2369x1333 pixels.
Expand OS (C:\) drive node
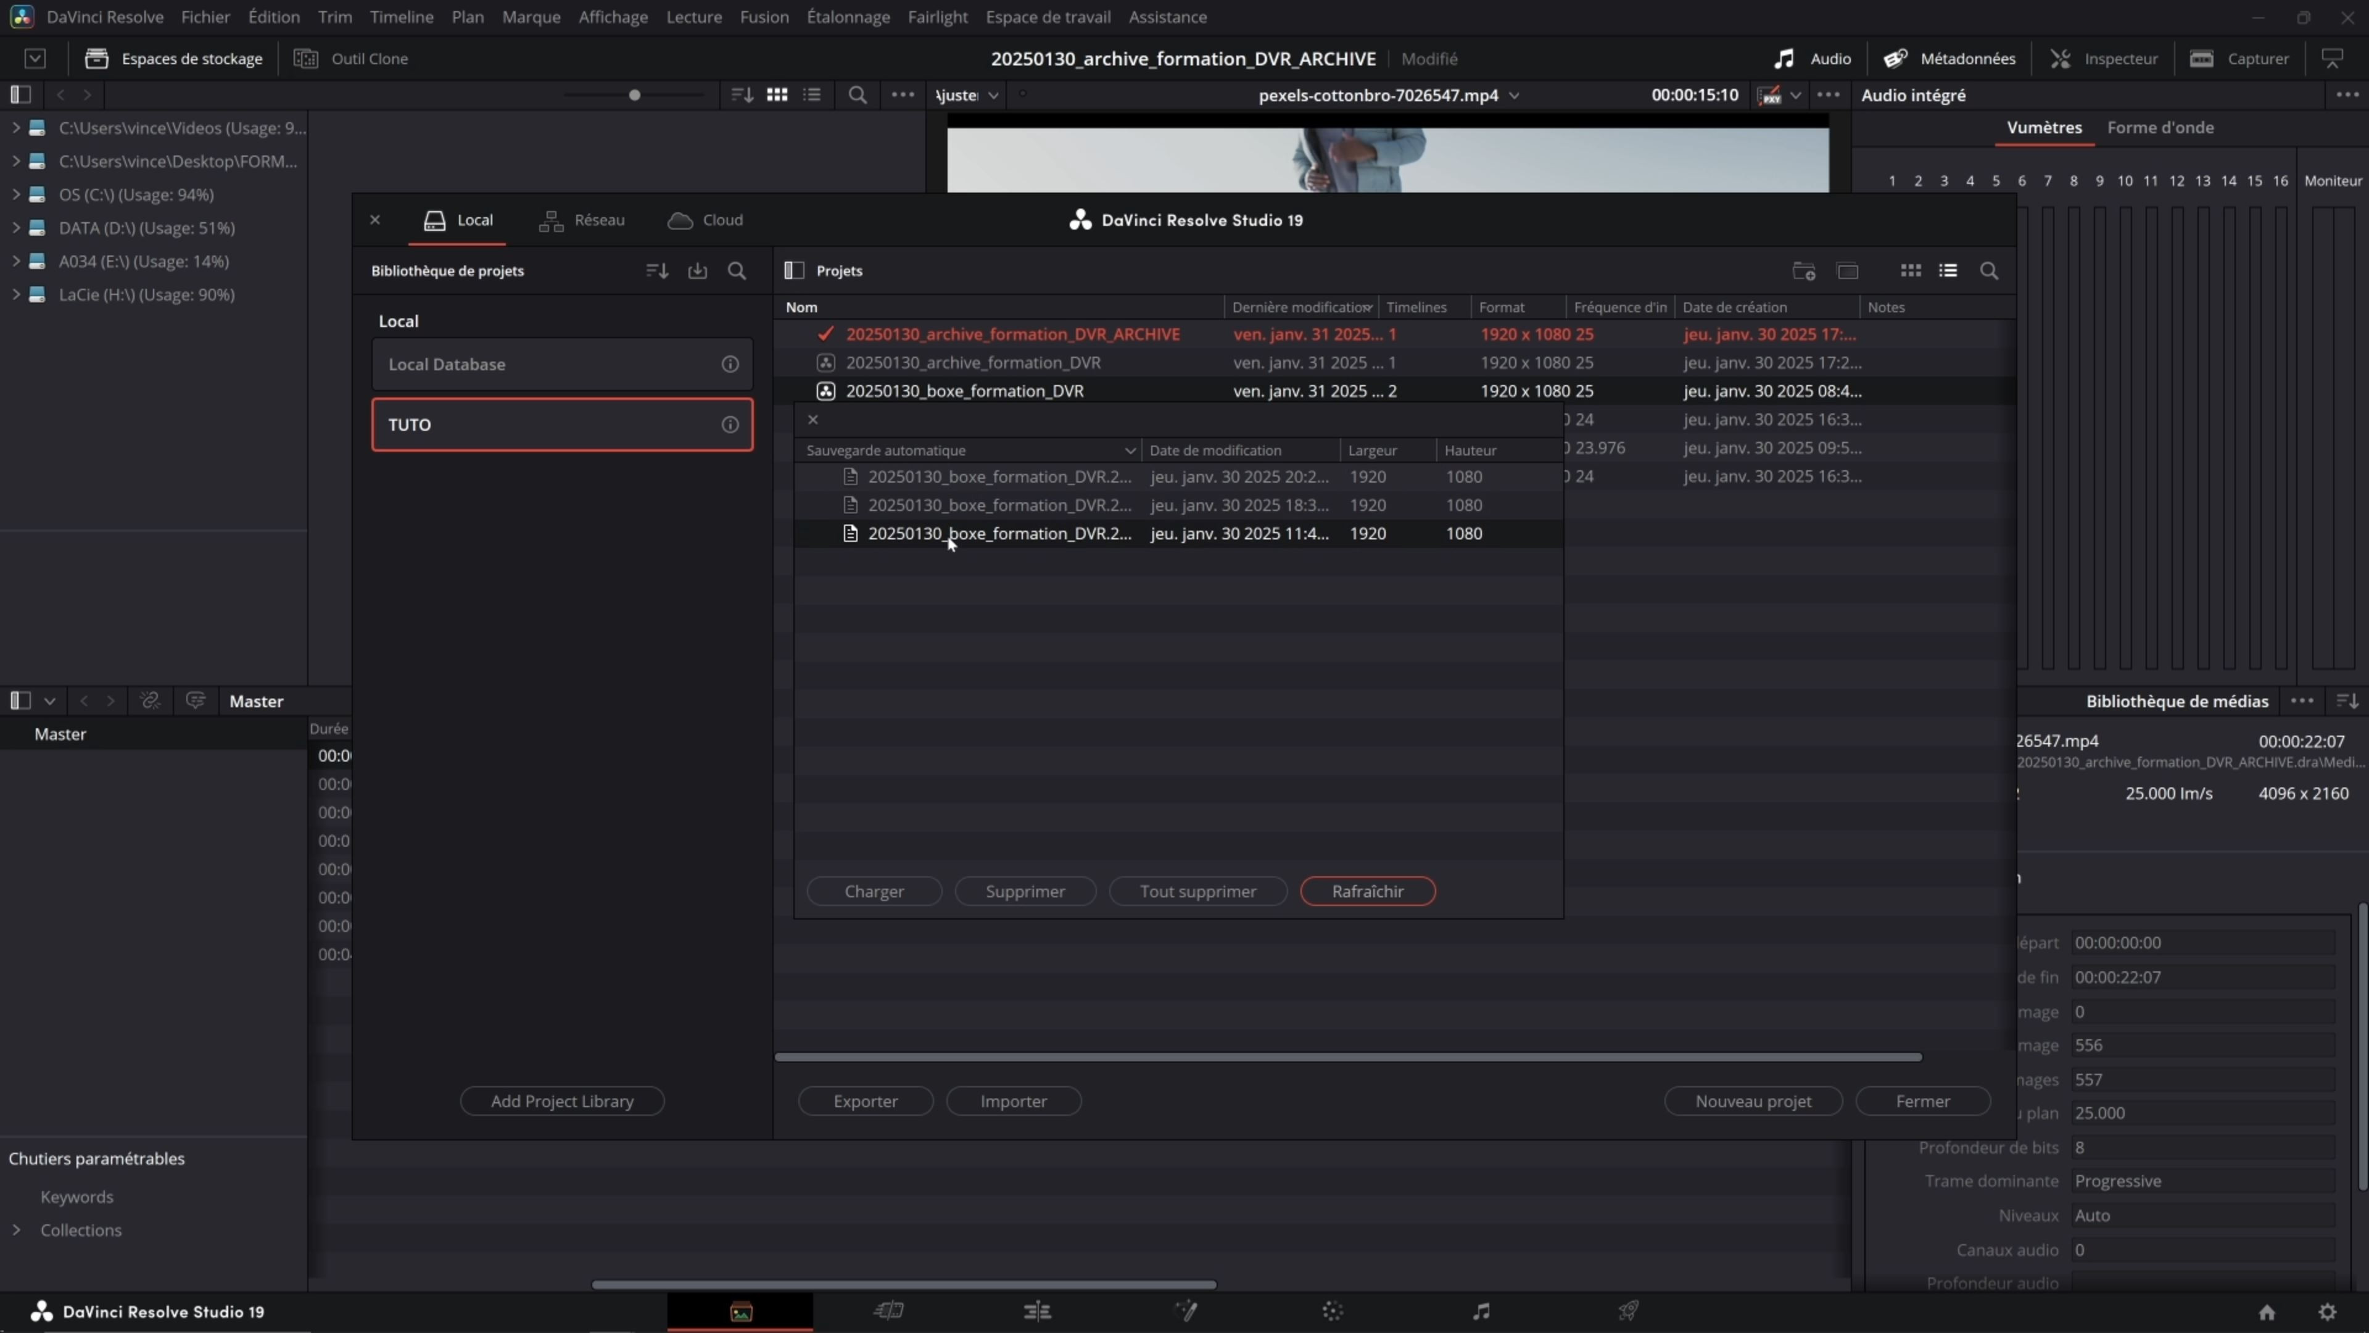[x=15, y=194]
